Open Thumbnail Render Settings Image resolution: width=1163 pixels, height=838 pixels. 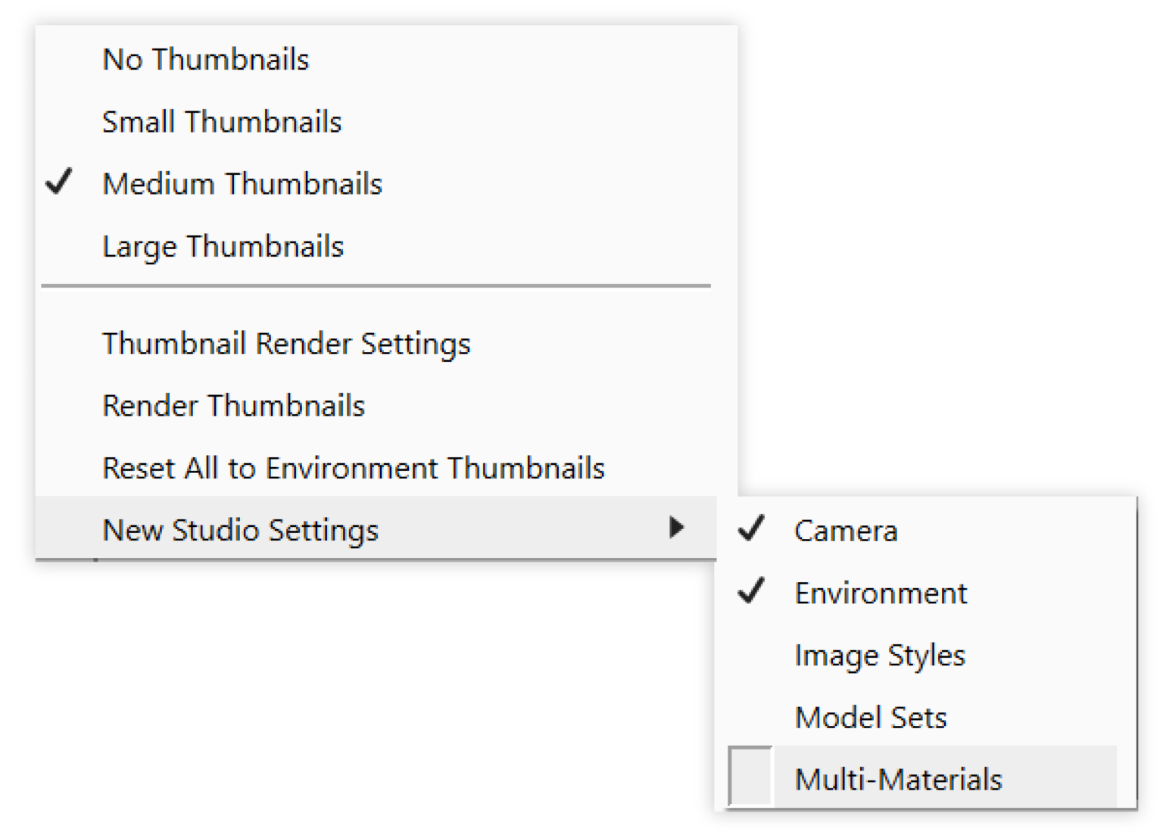pos(286,343)
